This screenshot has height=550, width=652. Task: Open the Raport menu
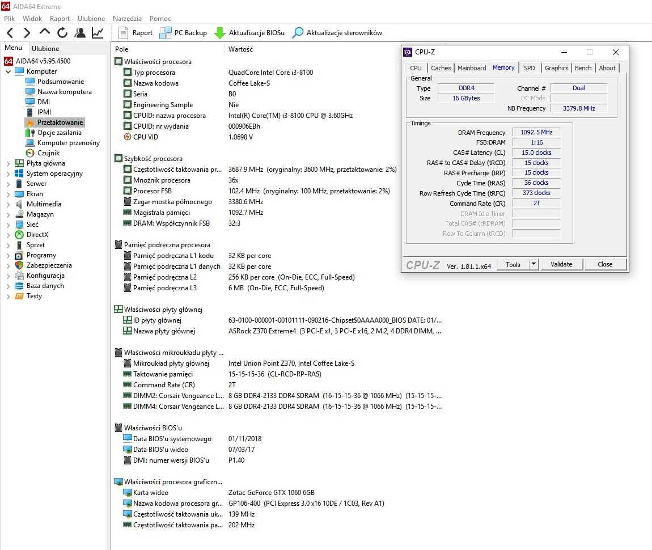click(x=60, y=19)
